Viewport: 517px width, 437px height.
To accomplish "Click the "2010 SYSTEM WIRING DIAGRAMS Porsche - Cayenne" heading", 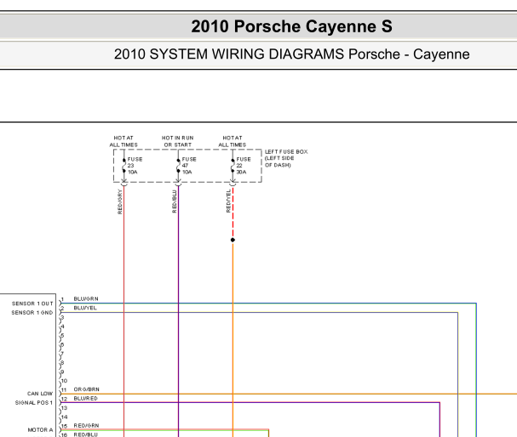I will (x=292, y=54).
